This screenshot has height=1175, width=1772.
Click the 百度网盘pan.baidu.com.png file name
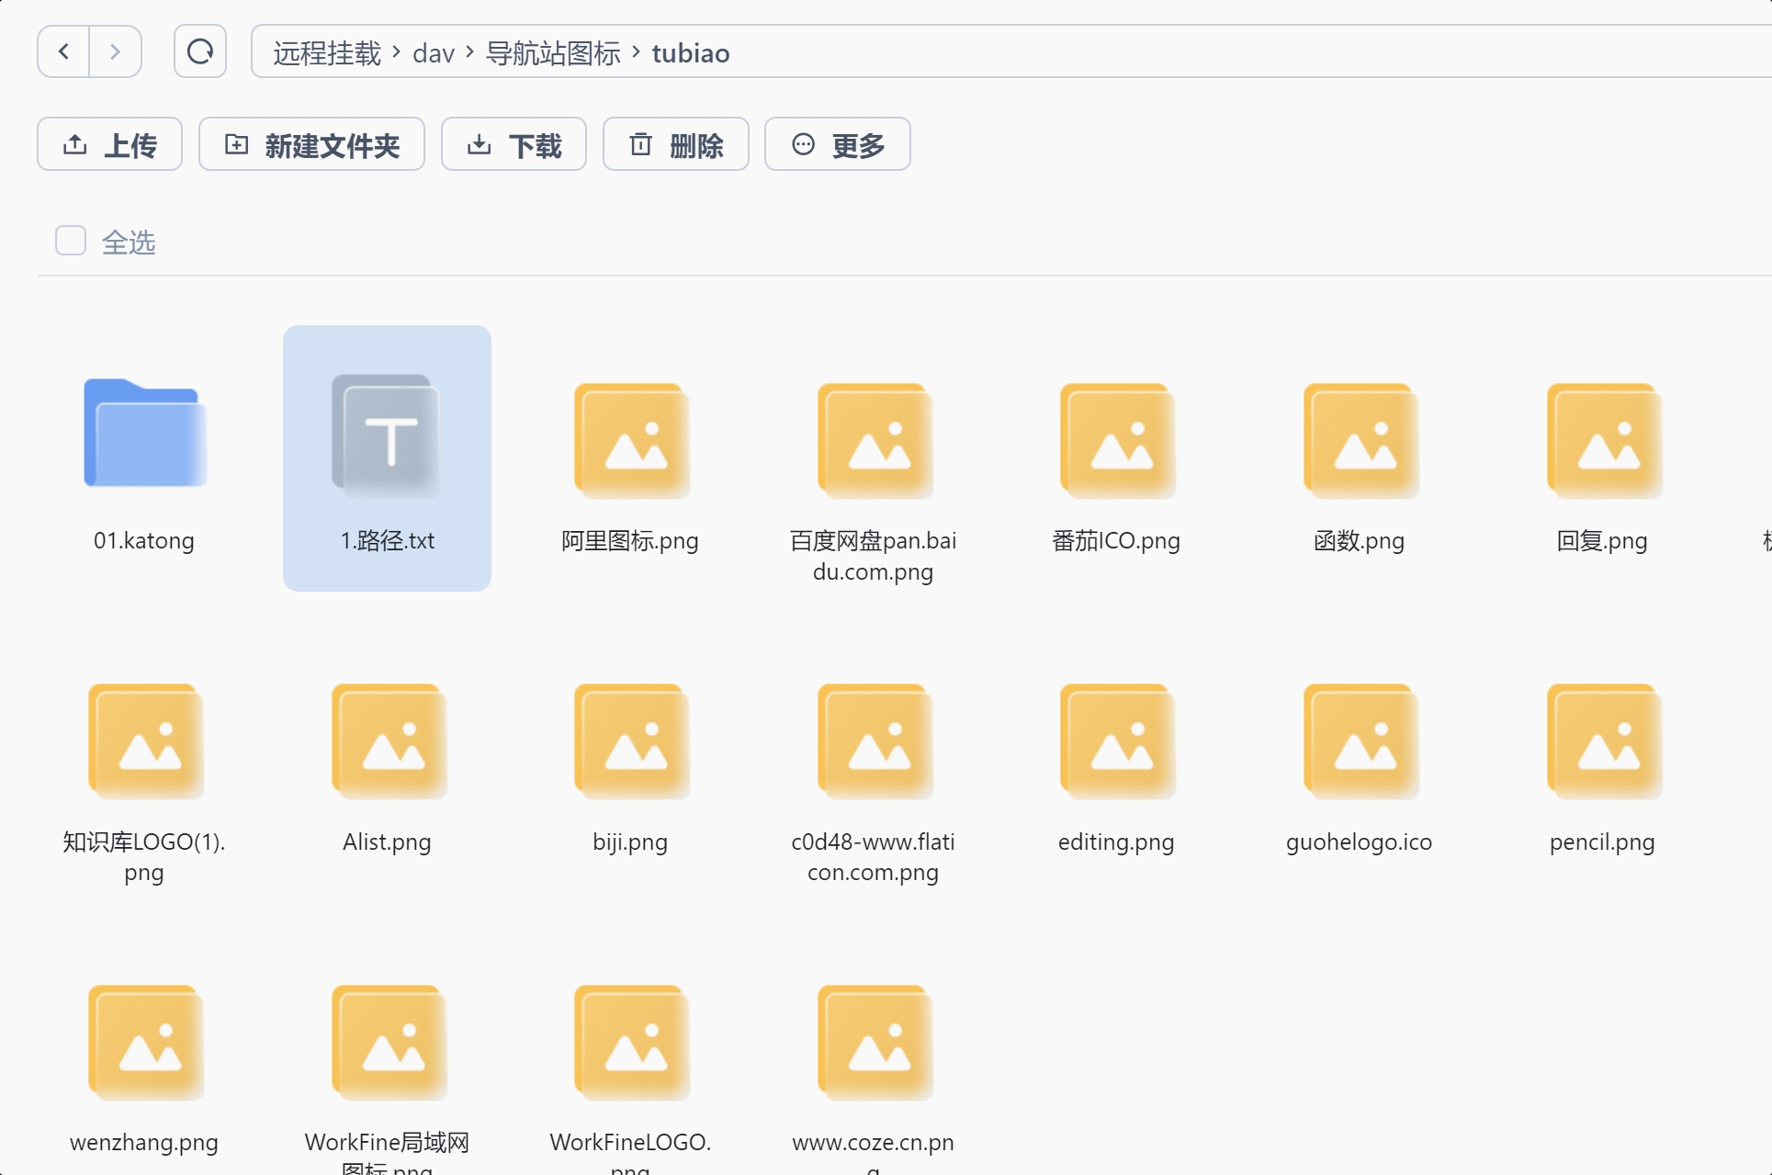coord(873,556)
